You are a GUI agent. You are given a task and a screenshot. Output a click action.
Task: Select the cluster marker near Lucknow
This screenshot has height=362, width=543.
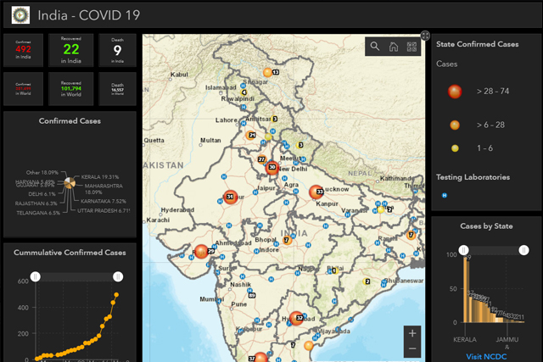316,192
